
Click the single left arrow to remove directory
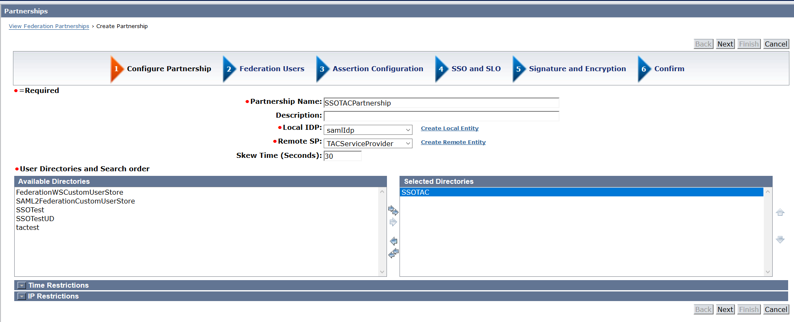(393, 241)
